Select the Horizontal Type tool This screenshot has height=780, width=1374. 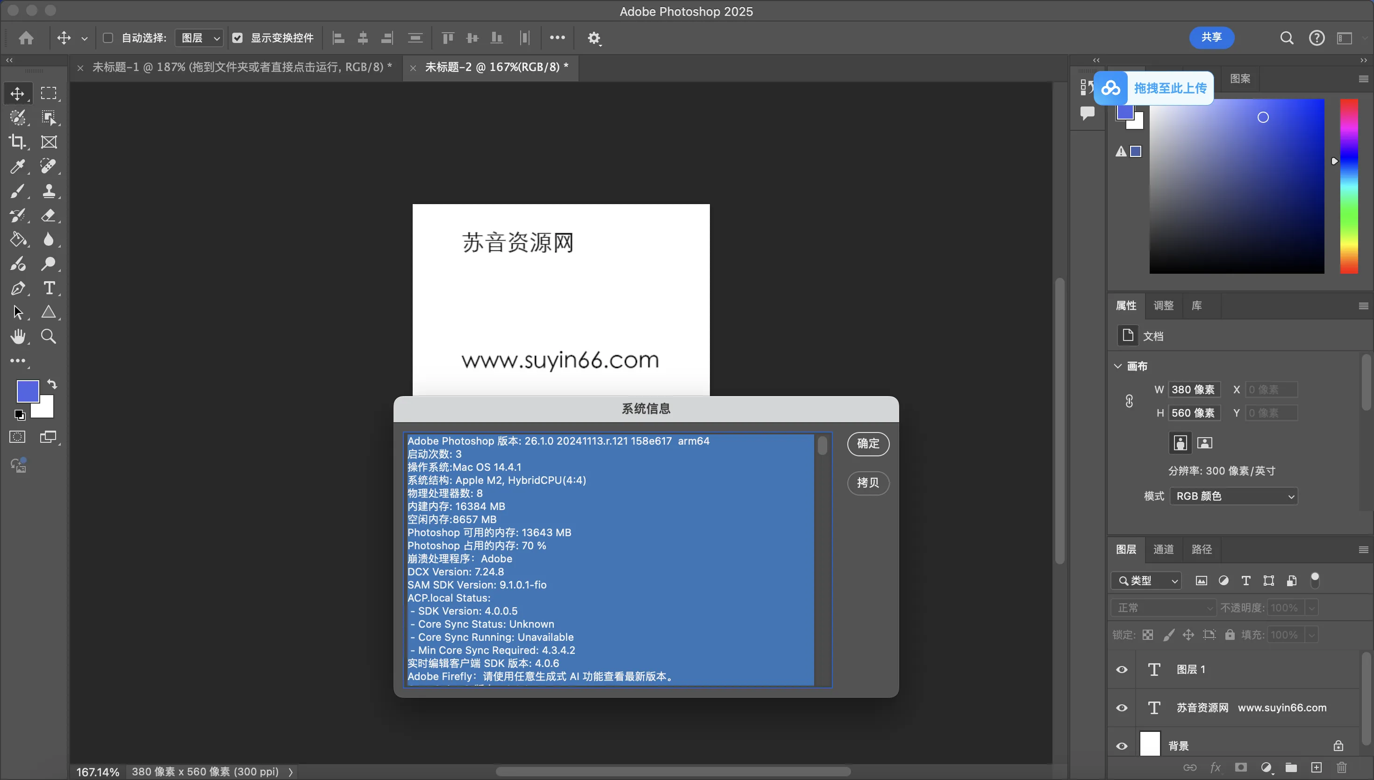50,288
